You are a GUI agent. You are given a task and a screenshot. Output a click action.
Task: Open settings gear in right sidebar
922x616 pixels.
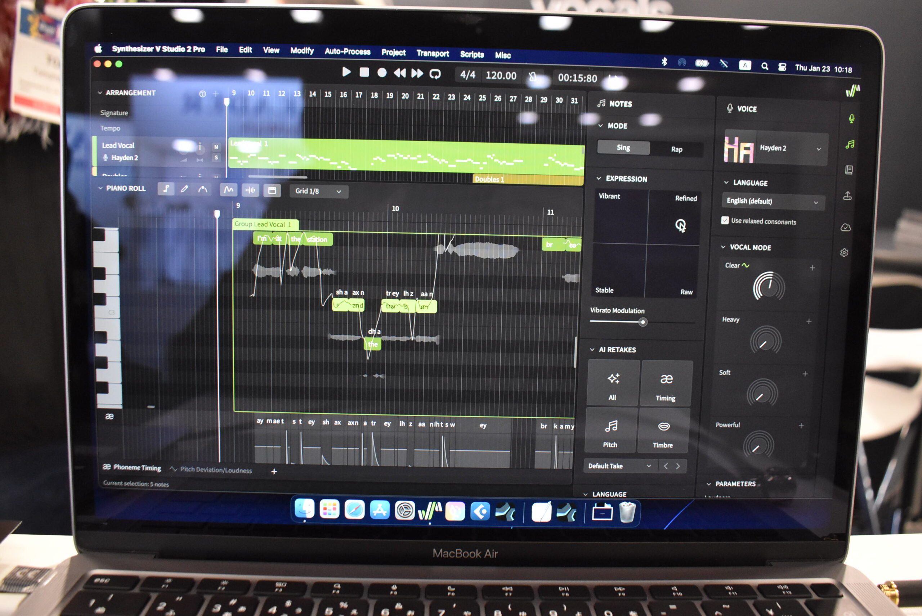pos(844,253)
